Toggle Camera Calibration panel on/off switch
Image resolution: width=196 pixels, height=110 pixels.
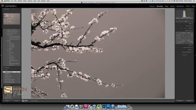coord(176,52)
